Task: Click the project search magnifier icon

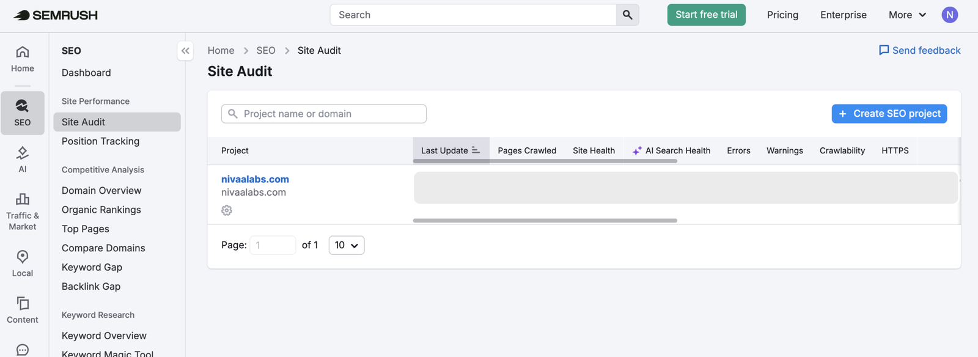Action: pos(233,114)
